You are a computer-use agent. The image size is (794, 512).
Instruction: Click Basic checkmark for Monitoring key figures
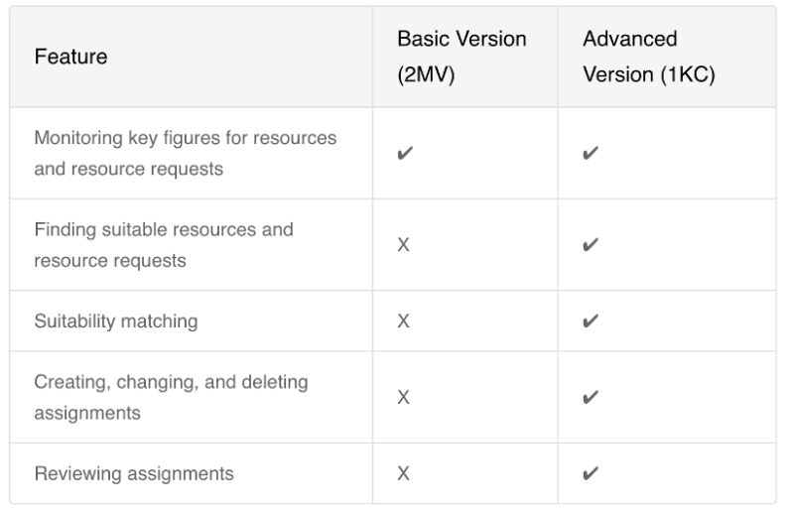(x=404, y=154)
